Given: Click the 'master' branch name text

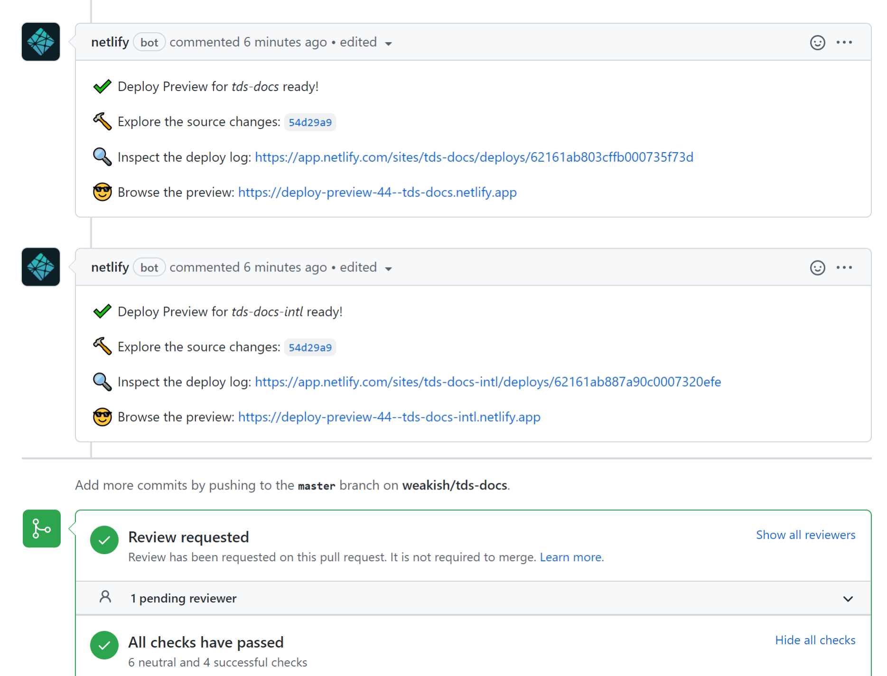Looking at the screenshot, I should tap(317, 486).
